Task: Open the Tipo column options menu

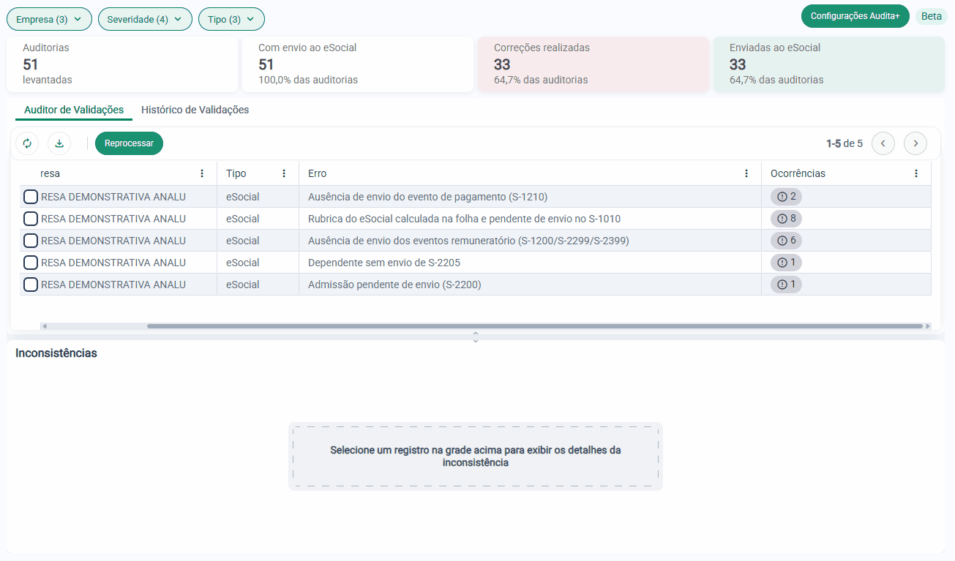Action: 284,174
